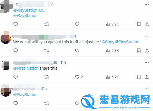Share the tweet with 5.2K views
The image size is (153, 111).
(147, 77)
